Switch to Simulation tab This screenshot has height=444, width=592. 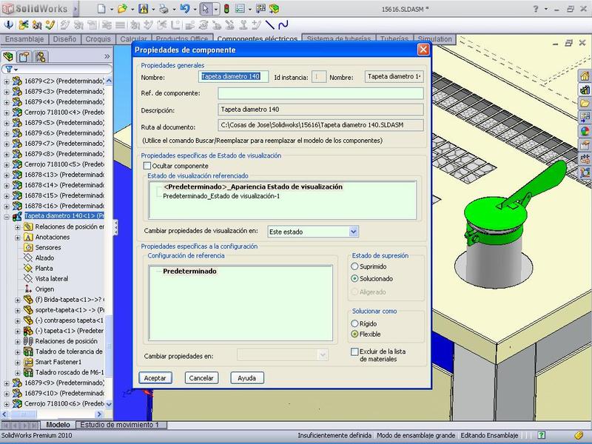434,39
